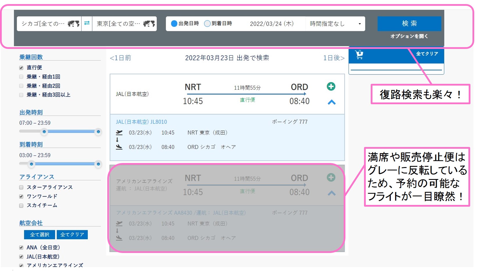Click the 出発時刻 slider left handle
Image resolution: width=478 pixels, height=271 pixels.
tap(44, 132)
